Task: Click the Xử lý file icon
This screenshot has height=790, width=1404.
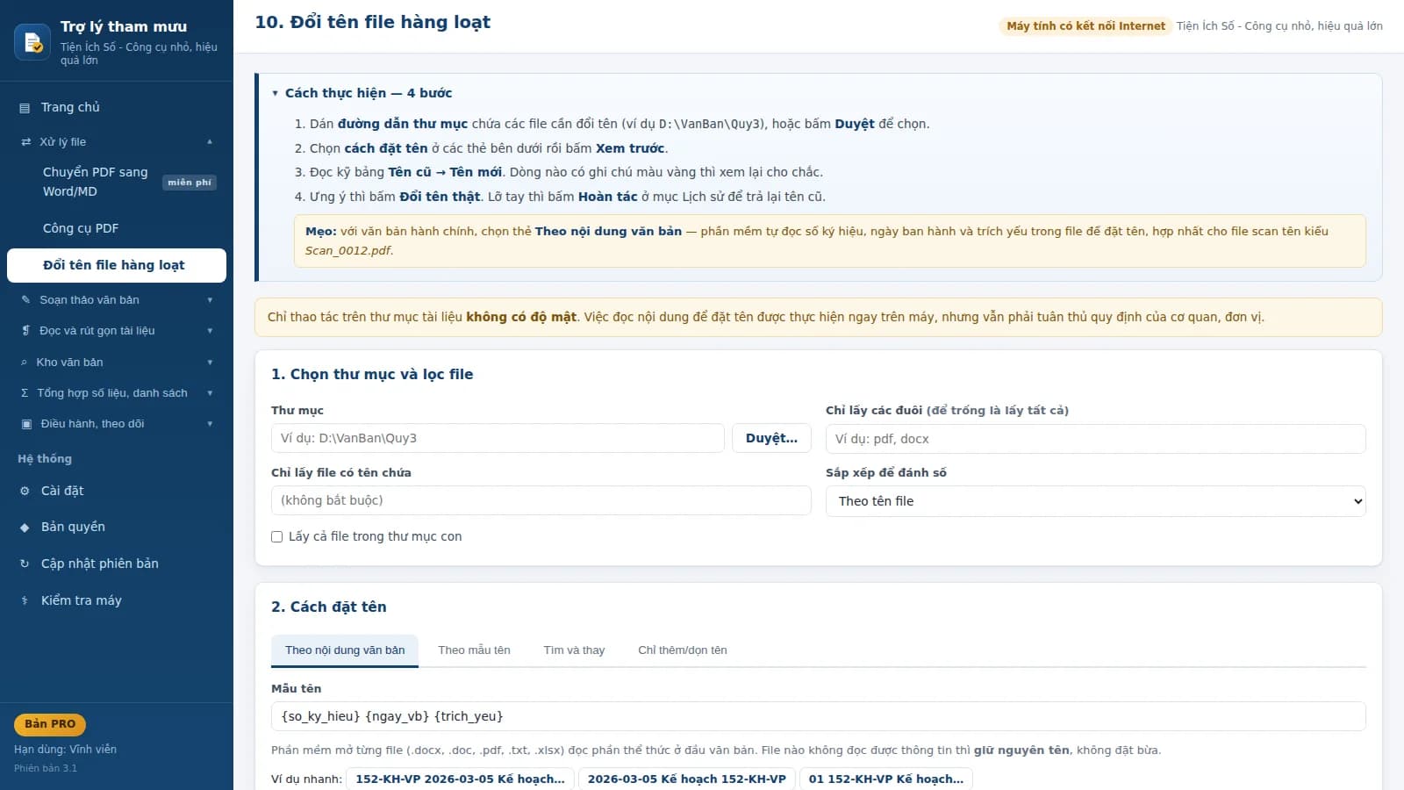Action: point(25,142)
